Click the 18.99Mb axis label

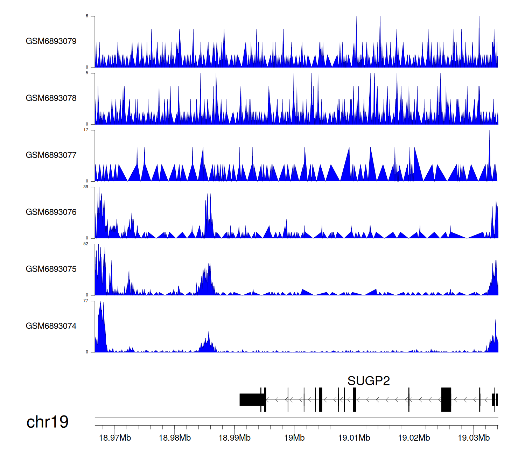click(x=234, y=438)
